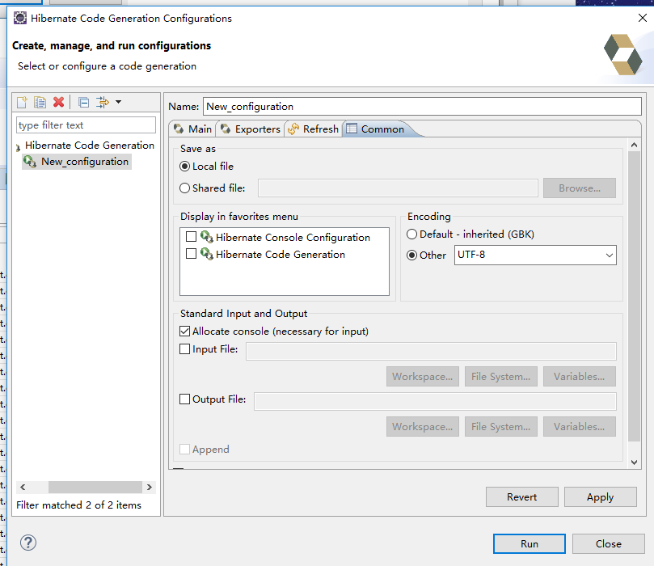Click the Apply button
This screenshot has width=654, height=566.
600,496
